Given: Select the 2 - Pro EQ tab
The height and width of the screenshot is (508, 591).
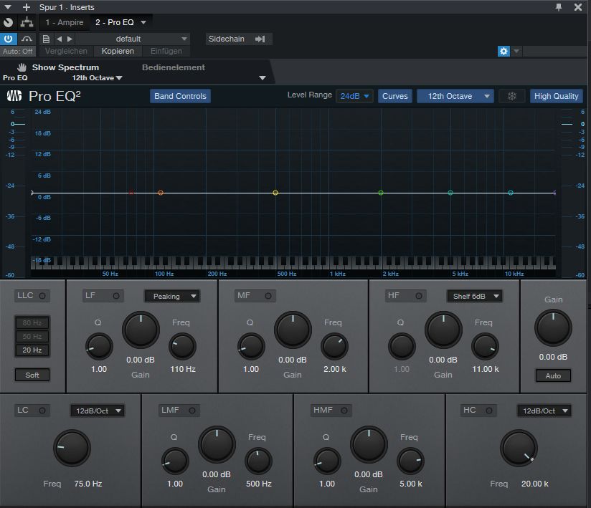Looking at the screenshot, I should [x=115, y=23].
